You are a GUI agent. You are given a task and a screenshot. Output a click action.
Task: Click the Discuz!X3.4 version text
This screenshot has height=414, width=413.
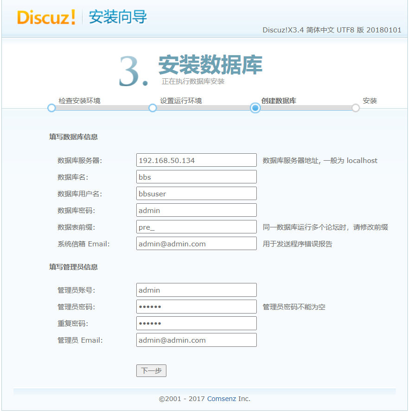pos(332,30)
